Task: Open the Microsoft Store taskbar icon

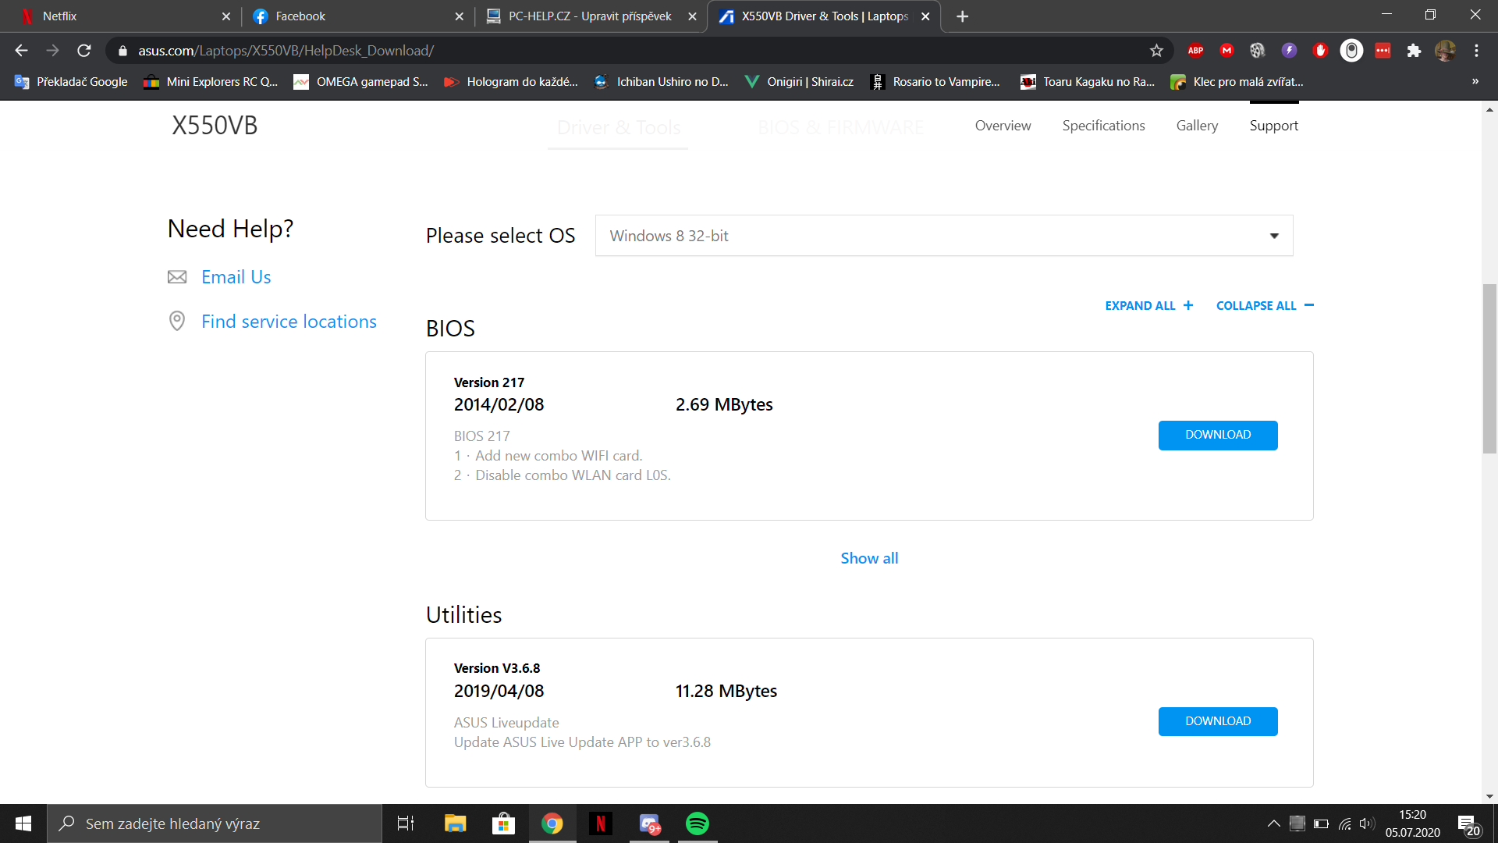Action: click(503, 823)
